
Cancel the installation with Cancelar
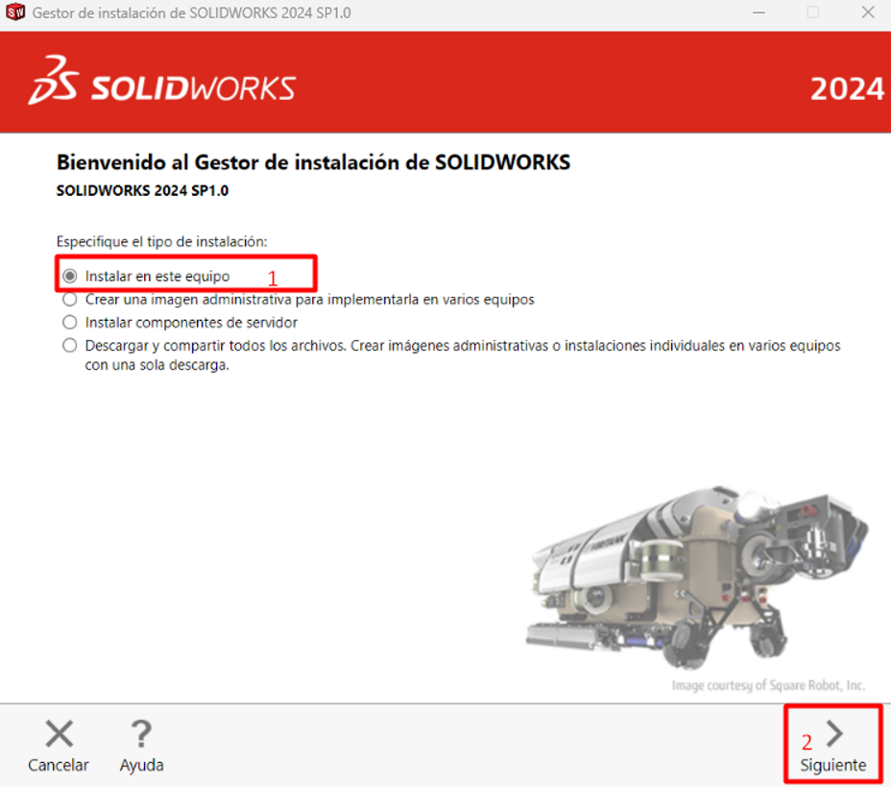point(59,746)
